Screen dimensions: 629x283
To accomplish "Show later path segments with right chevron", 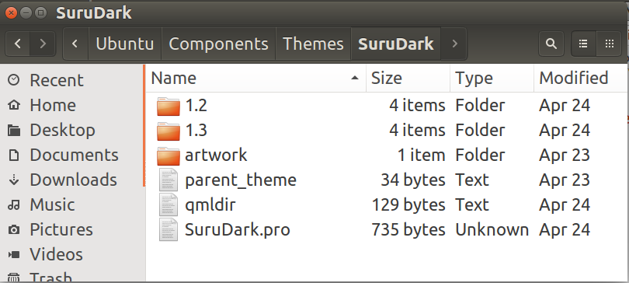I will point(454,44).
